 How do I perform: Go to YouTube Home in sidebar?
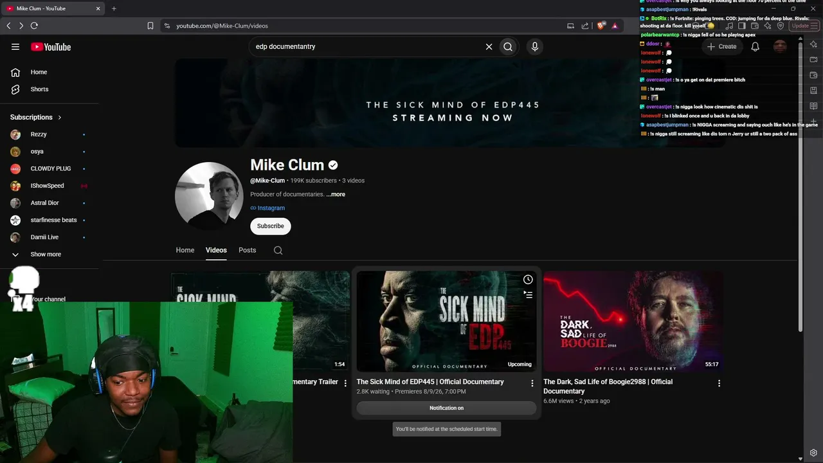tap(39, 72)
